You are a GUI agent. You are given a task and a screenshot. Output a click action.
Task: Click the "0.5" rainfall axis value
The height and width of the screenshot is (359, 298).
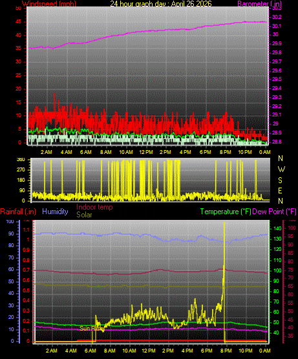(27, 290)
